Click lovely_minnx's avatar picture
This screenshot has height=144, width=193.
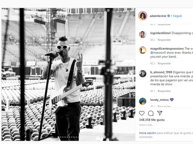143,101
